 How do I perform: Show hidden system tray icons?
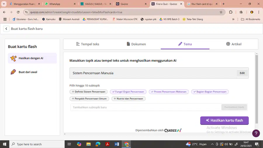click(212, 144)
